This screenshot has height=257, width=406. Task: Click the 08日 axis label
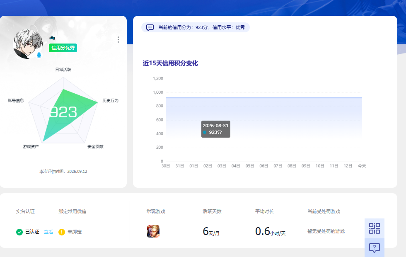[x=292, y=166]
